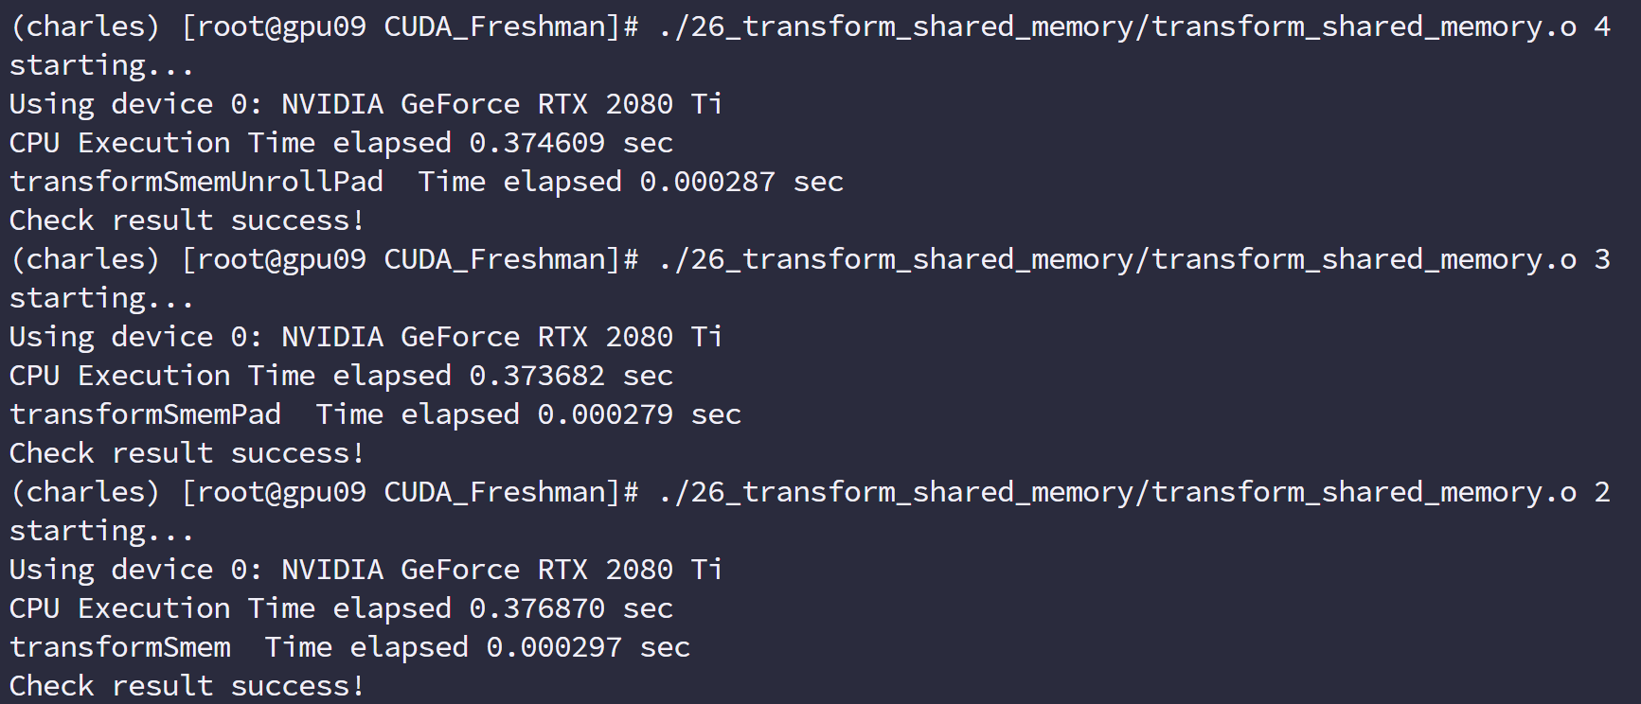The height and width of the screenshot is (704, 1641).
Task: Click the transformSmemPad text
Action: click(x=145, y=414)
